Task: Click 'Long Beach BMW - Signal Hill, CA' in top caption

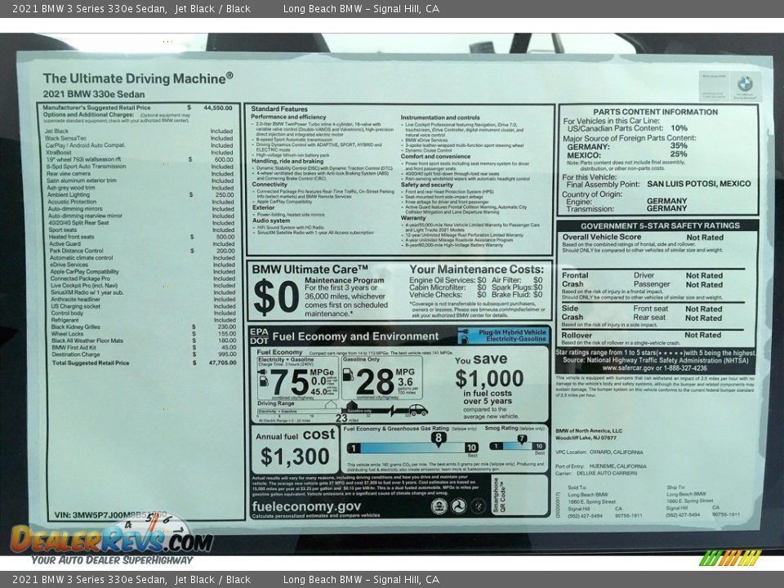Action: click(x=361, y=8)
